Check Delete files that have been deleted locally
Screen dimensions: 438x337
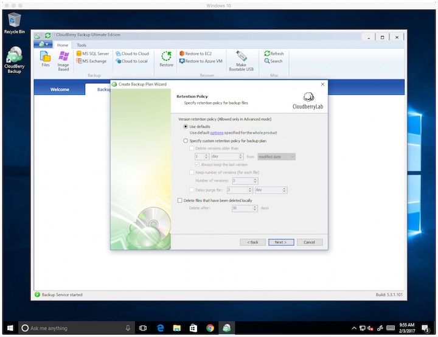pyautogui.click(x=180, y=200)
